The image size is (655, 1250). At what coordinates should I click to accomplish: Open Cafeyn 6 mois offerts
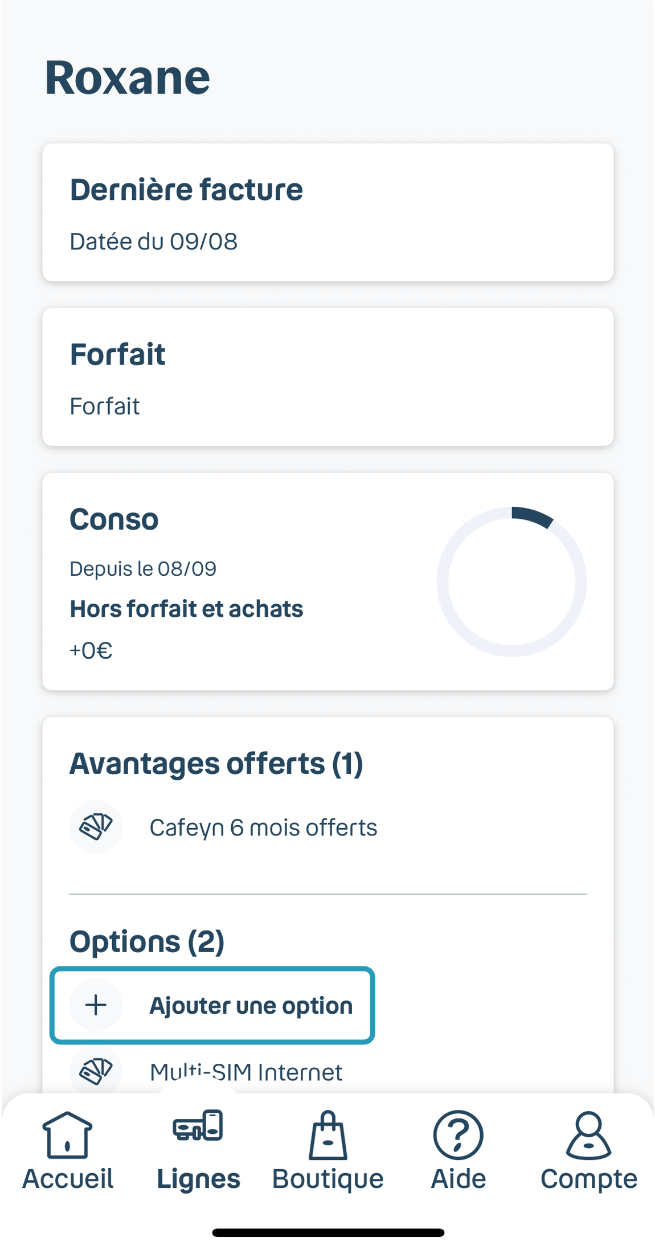click(264, 827)
